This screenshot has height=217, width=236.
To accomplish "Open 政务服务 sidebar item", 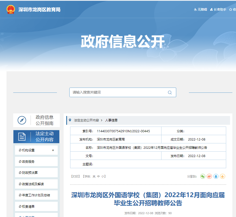I will (36, 161).
